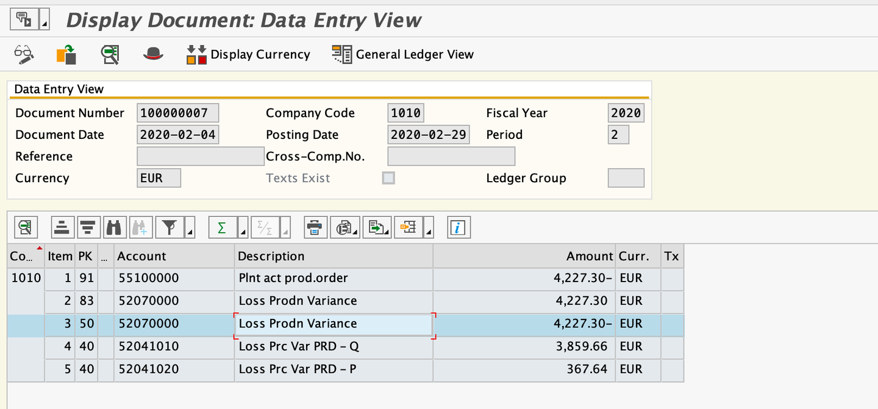Click the Document Number field
The height and width of the screenshot is (409, 878).
178,113
